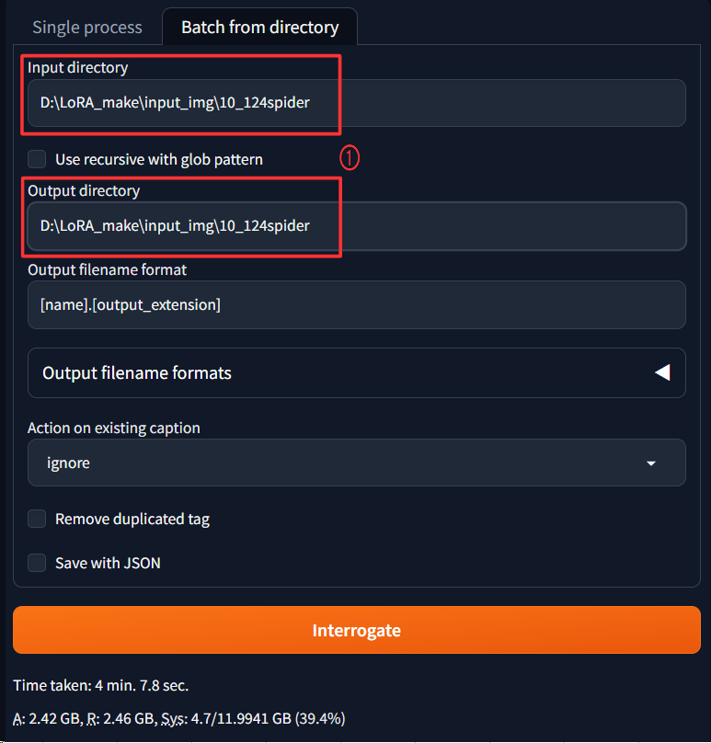This screenshot has height=743, width=711.
Task: Enable Use recursive with glob pattern
Action: [x=37, y=159]
